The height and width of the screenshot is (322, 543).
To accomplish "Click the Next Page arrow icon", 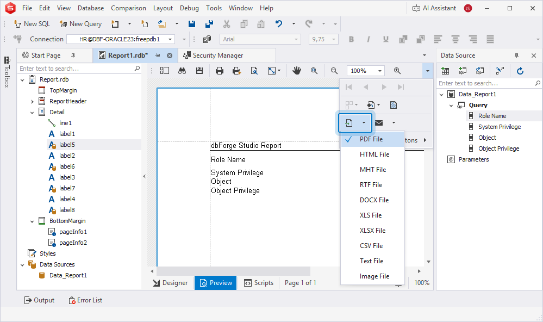I will (384, 87).
